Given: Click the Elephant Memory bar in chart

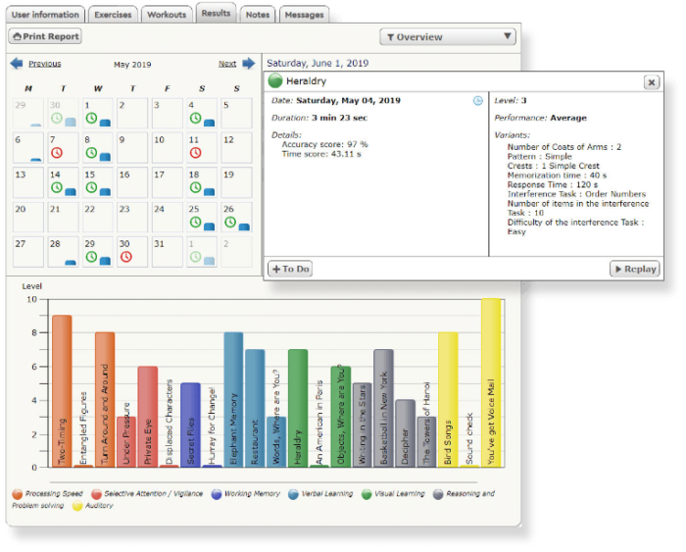Looking at the screenshot, I should click(233, 400).
